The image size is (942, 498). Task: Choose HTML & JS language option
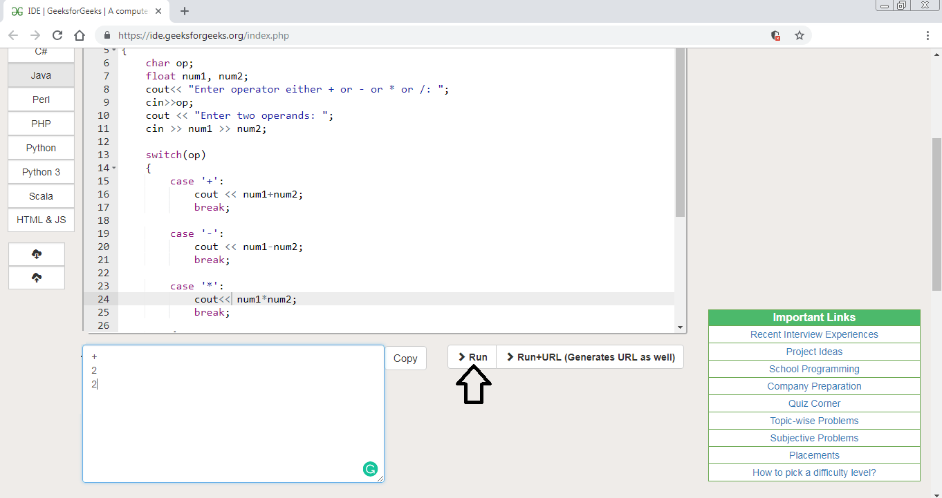tap(41, 220)
